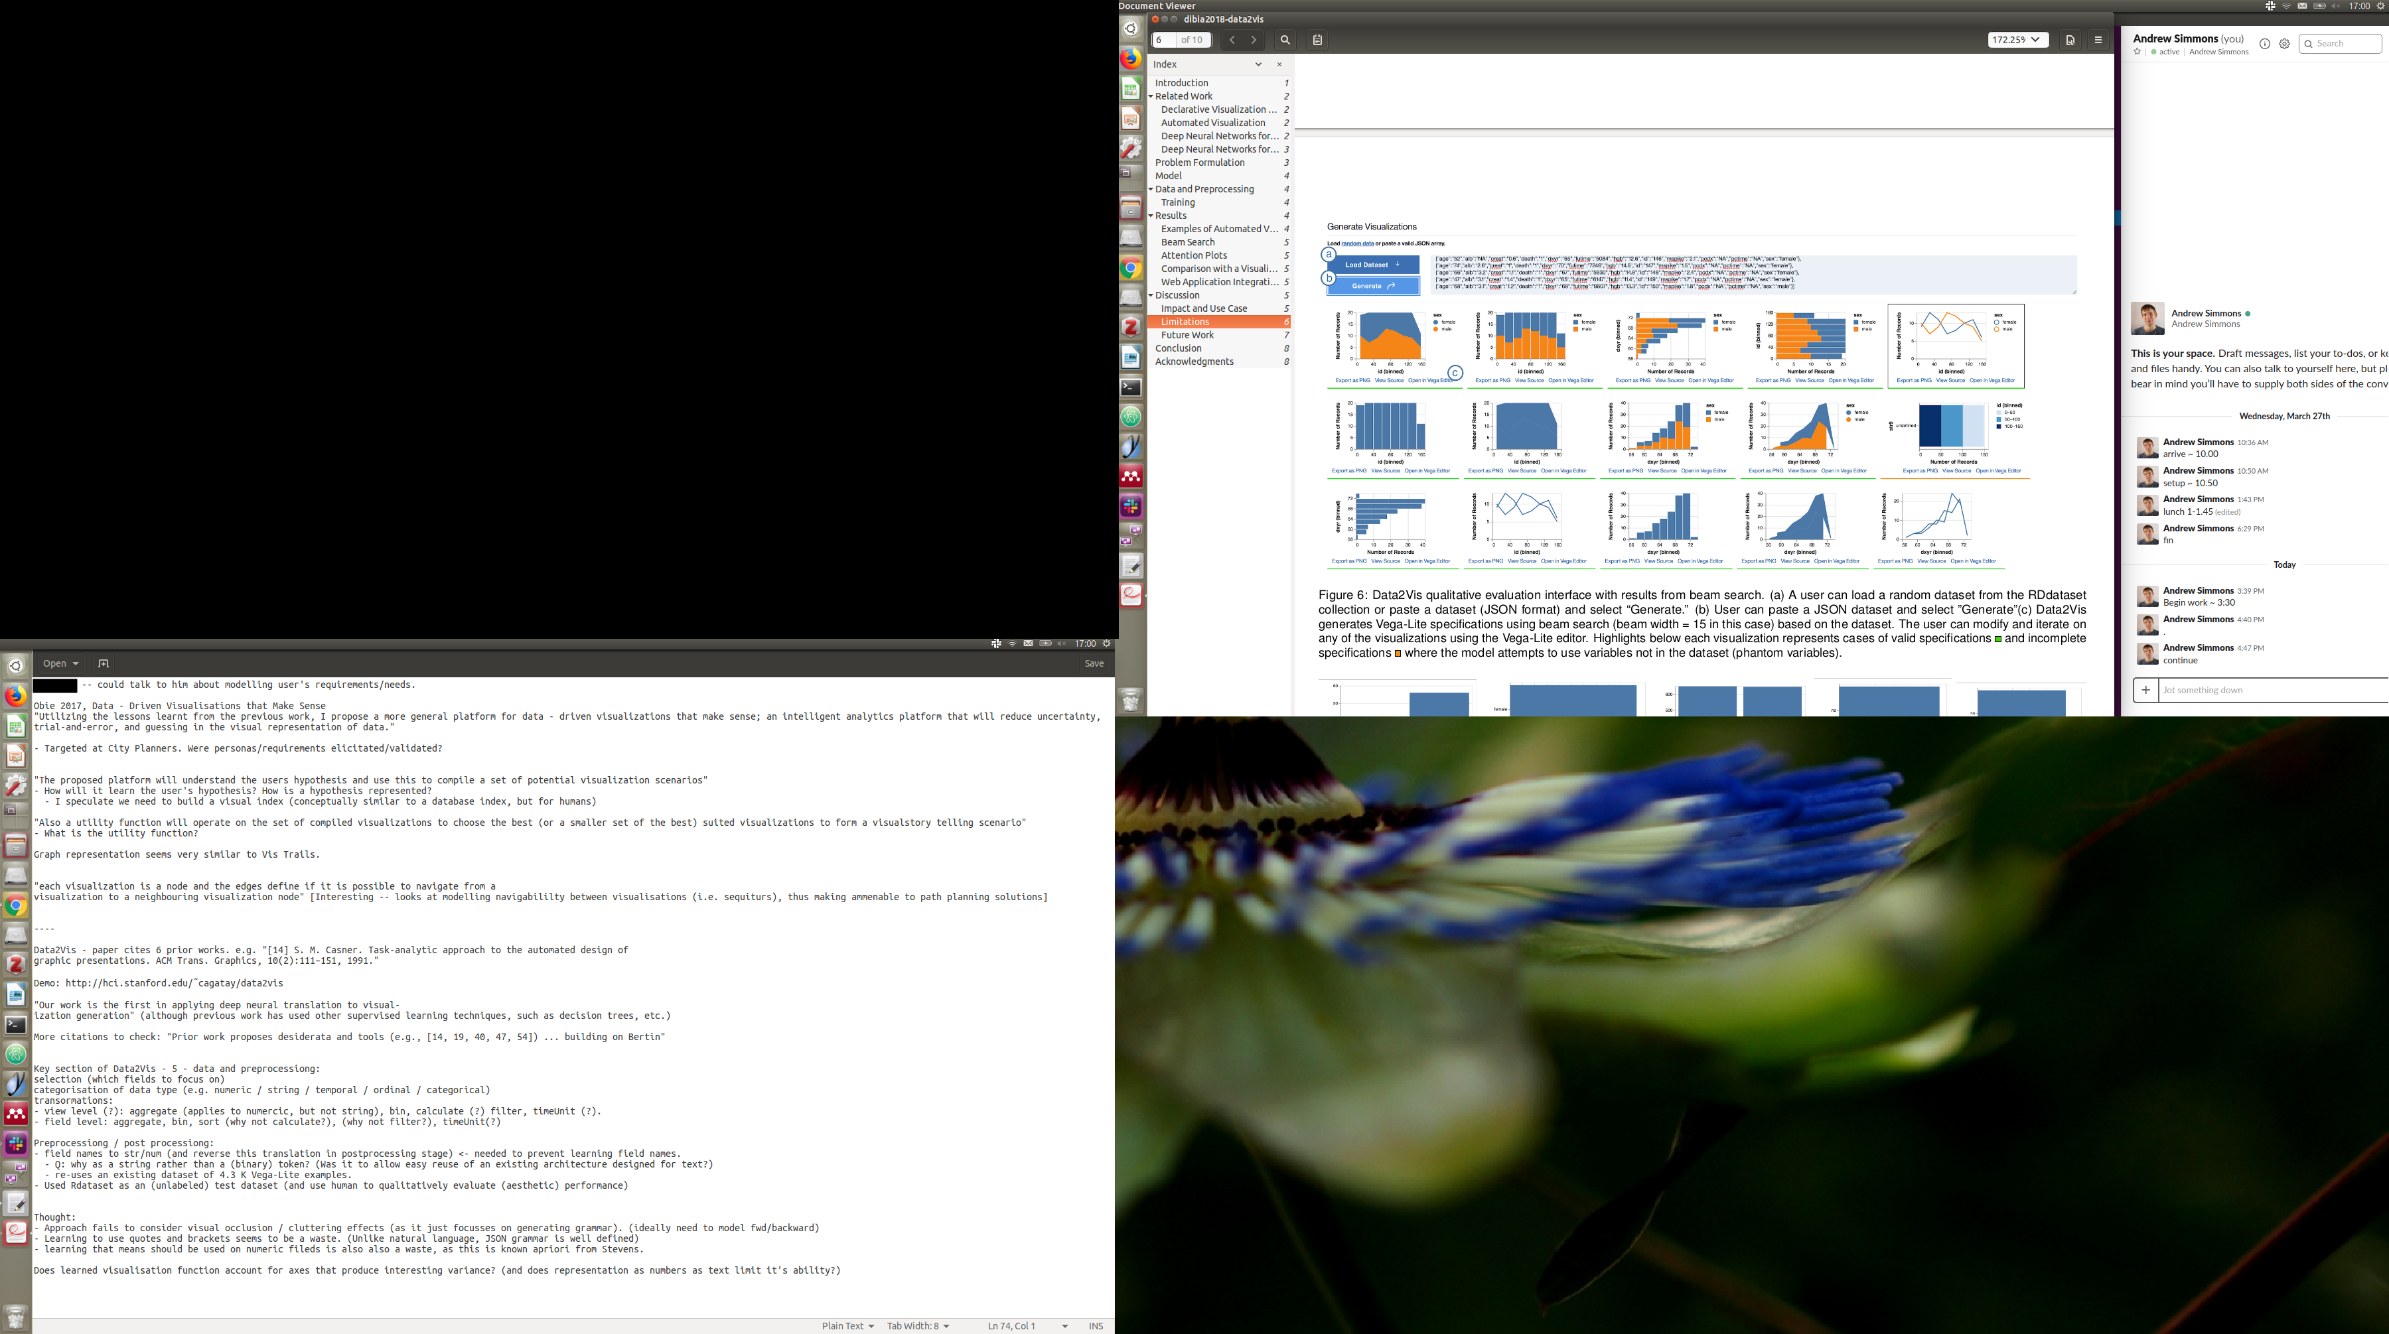This screenshot has width=2389, height=1334.
Task: Go to the previous page in Document Viewer
Action: pos(1232,40)
